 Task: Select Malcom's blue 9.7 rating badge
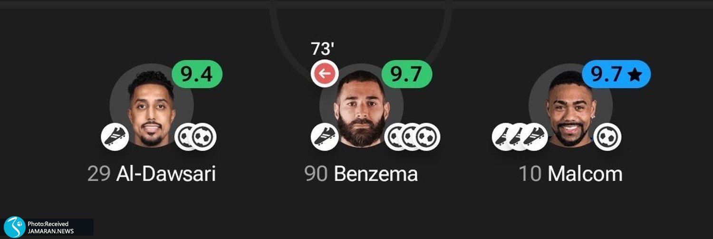click(617, 75)
